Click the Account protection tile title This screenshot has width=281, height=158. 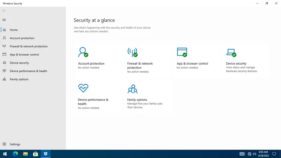[91, 64]
